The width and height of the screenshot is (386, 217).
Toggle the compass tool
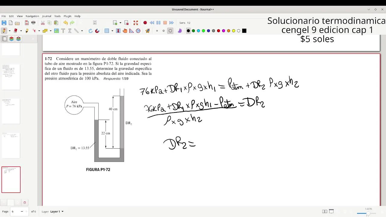click(138, 31)
